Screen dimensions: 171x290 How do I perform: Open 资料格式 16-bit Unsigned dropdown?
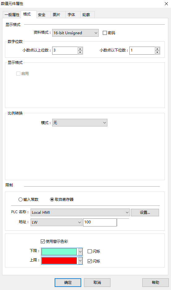point(75,33)
